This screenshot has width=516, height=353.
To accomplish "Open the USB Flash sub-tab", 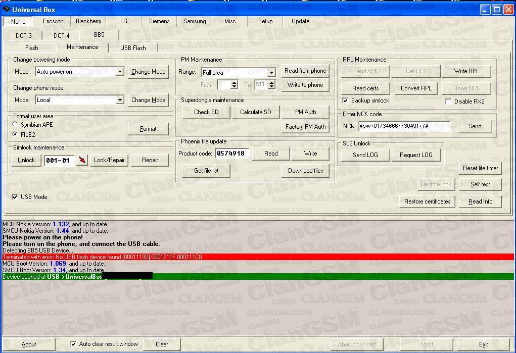I will (x=133, y=48).
